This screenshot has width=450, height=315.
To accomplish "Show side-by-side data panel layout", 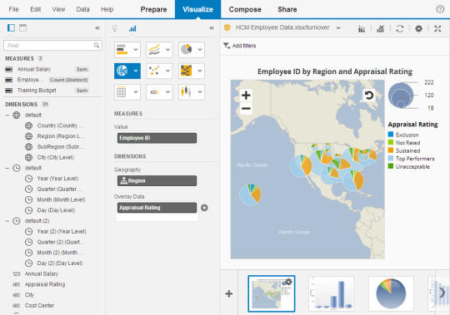I will point(11,27).
